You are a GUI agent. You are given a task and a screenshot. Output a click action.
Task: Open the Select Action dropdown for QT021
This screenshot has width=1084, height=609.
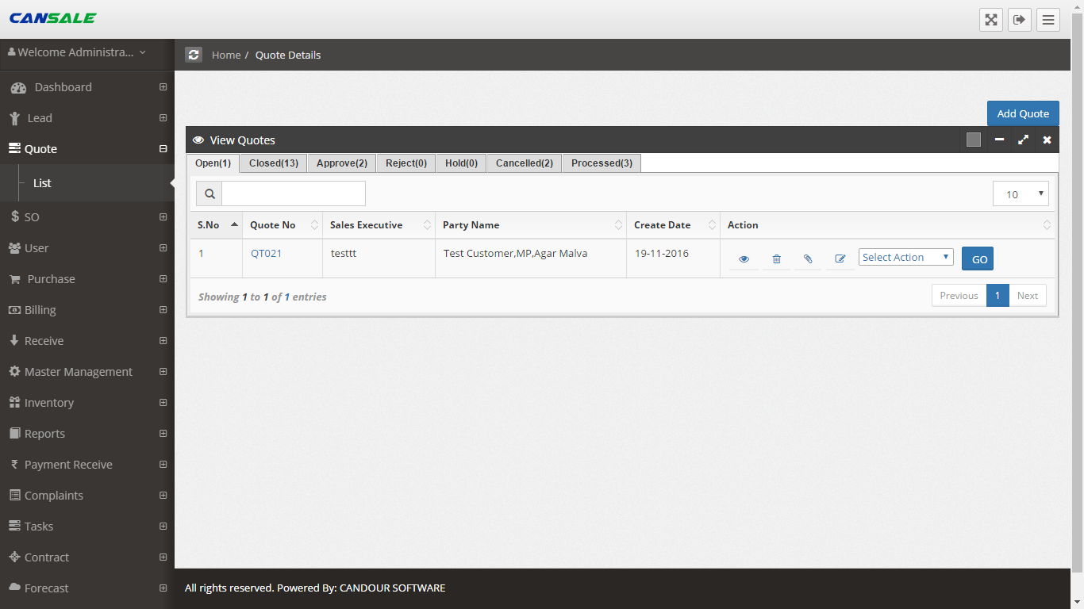click(x=905, y=257)
